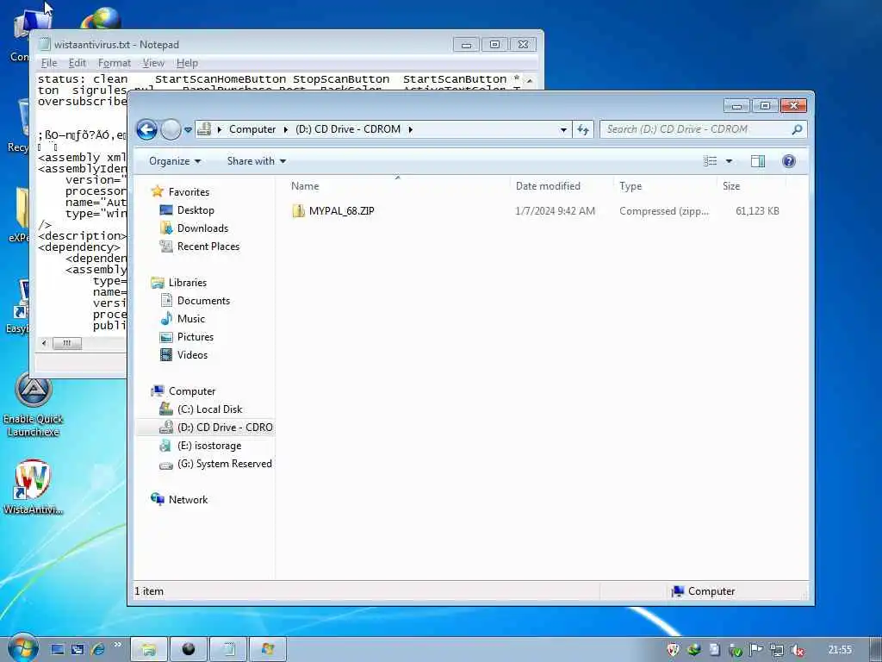Expand arrow after CD Drive breadcrumb
Viewport: 882px width, 662px height.
(411, 129)
